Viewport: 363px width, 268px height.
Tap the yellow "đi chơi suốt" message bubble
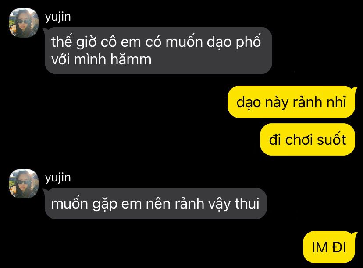(x=307, y=139)
